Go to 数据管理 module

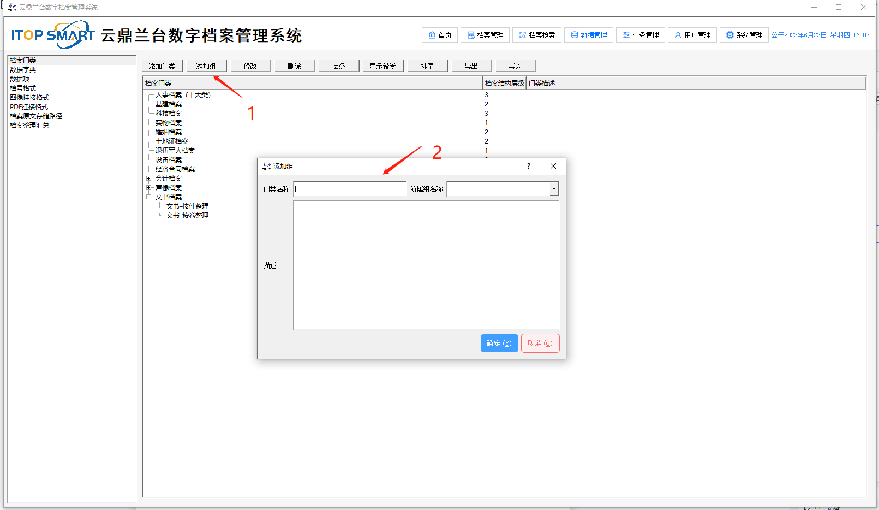(588, 35)
